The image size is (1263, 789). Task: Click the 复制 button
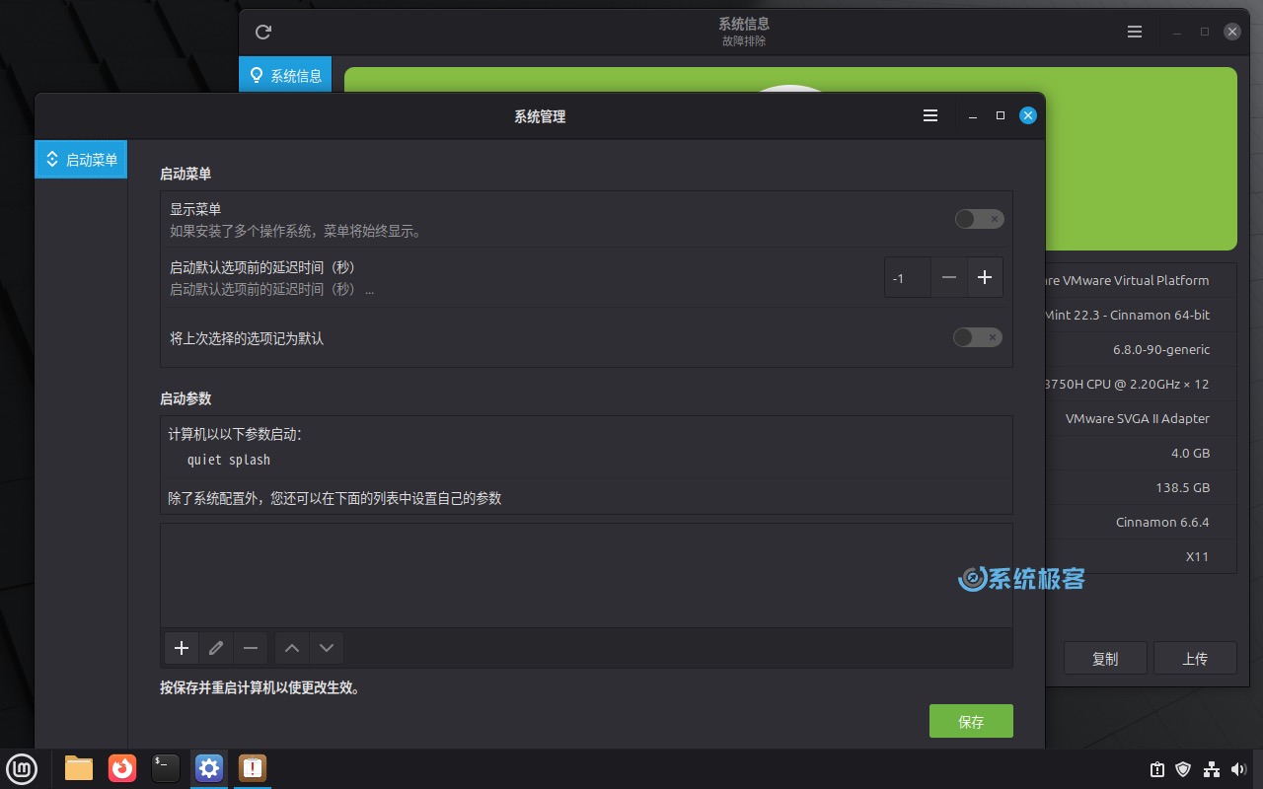coord(1105,658)
